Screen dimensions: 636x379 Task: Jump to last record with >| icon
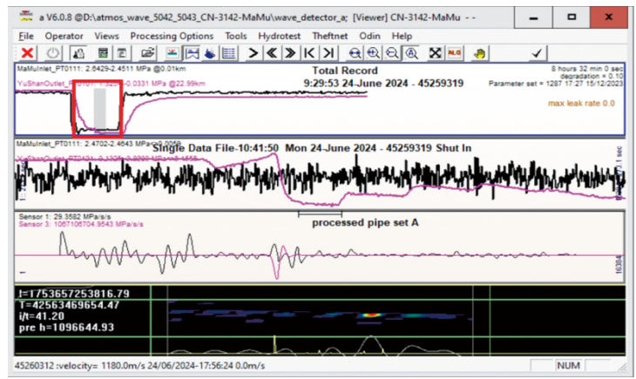328,52
